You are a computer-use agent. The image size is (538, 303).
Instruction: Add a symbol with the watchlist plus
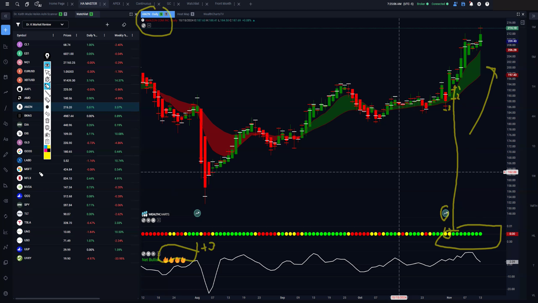pos(107,25)
